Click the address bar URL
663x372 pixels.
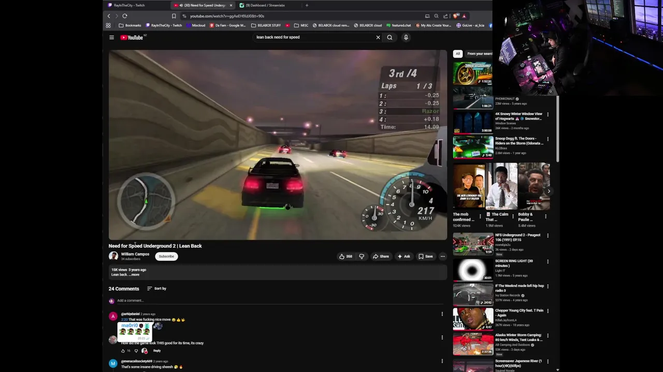(227, 16)
